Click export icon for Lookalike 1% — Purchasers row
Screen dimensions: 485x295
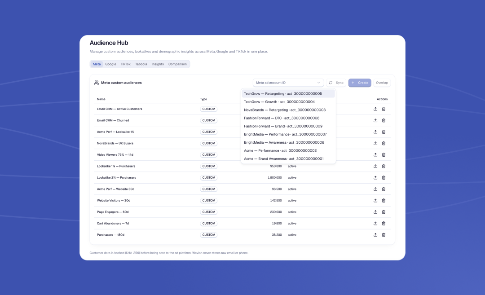tap(375, 166)
